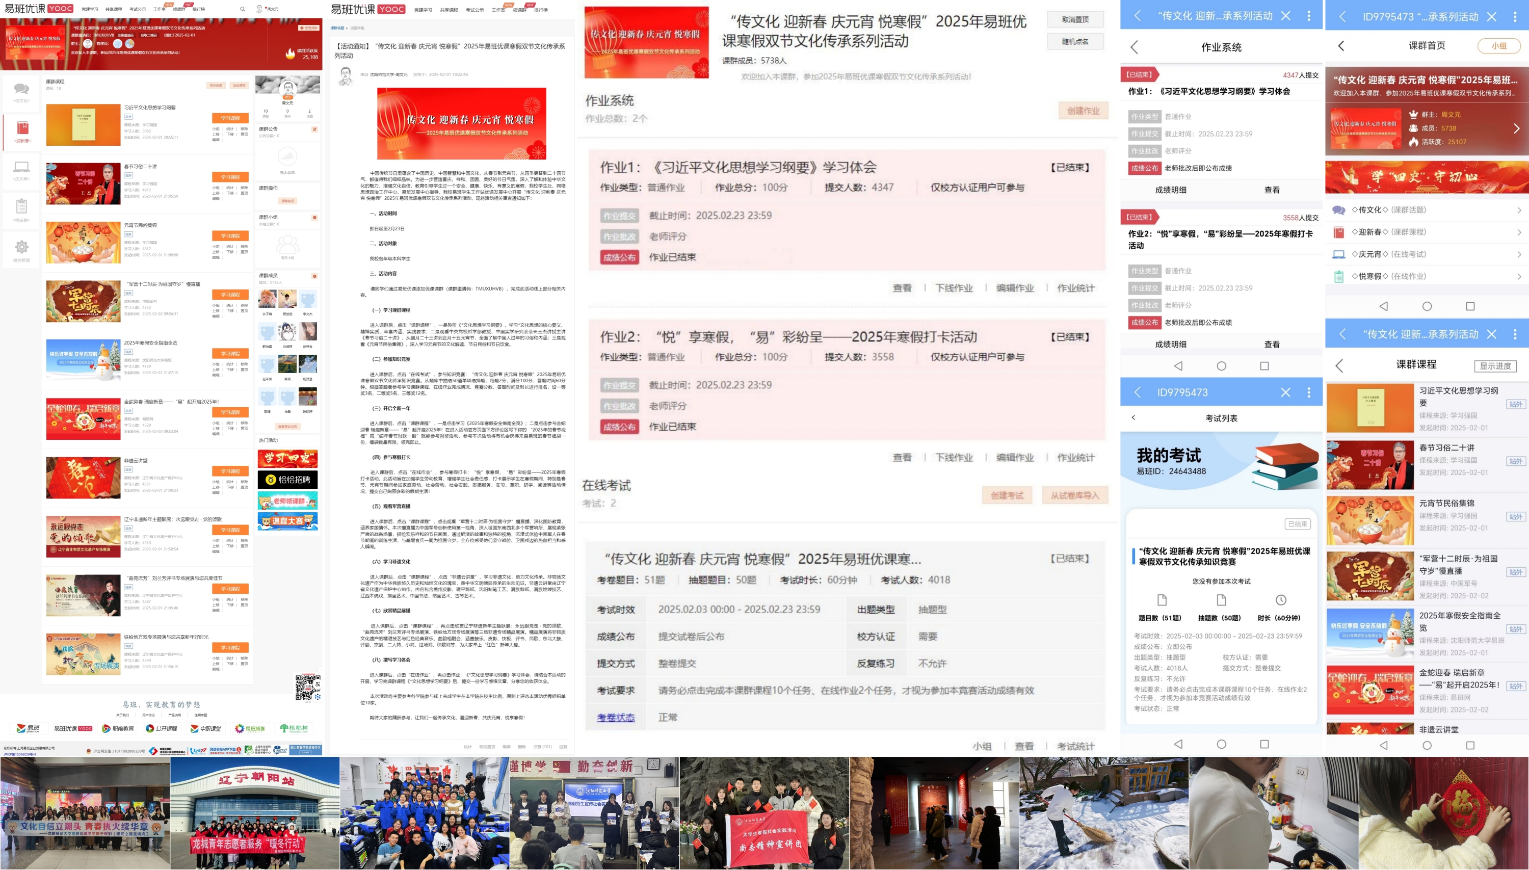Viewport: 1529px width, 870px height.
Task: Click the gear icon beside 课群小组
Action: [x=314, y=218]
